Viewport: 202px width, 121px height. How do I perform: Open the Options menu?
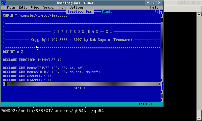(77, 8)
